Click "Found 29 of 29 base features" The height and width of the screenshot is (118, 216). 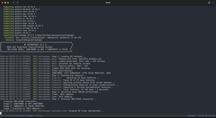(x=79, y=80)
